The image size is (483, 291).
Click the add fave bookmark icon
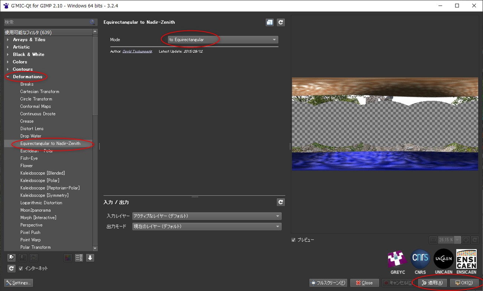[x=11, y=258]
